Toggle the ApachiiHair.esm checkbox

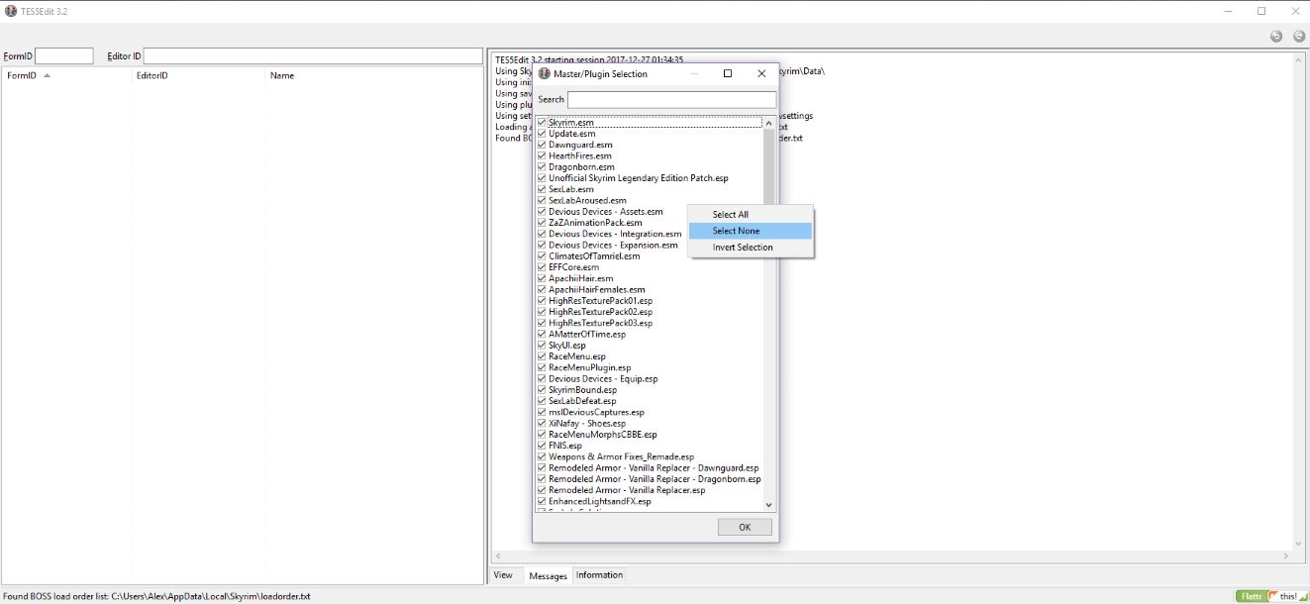[542, 278]
